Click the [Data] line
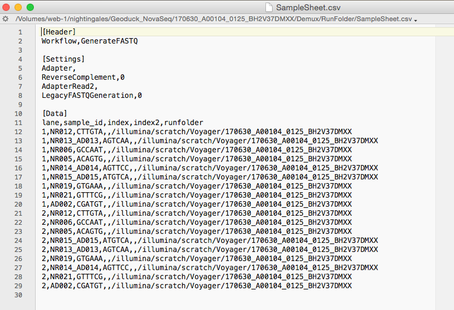Image resolution: width=454 pixels, height=310 pixels. click(54, 114)
